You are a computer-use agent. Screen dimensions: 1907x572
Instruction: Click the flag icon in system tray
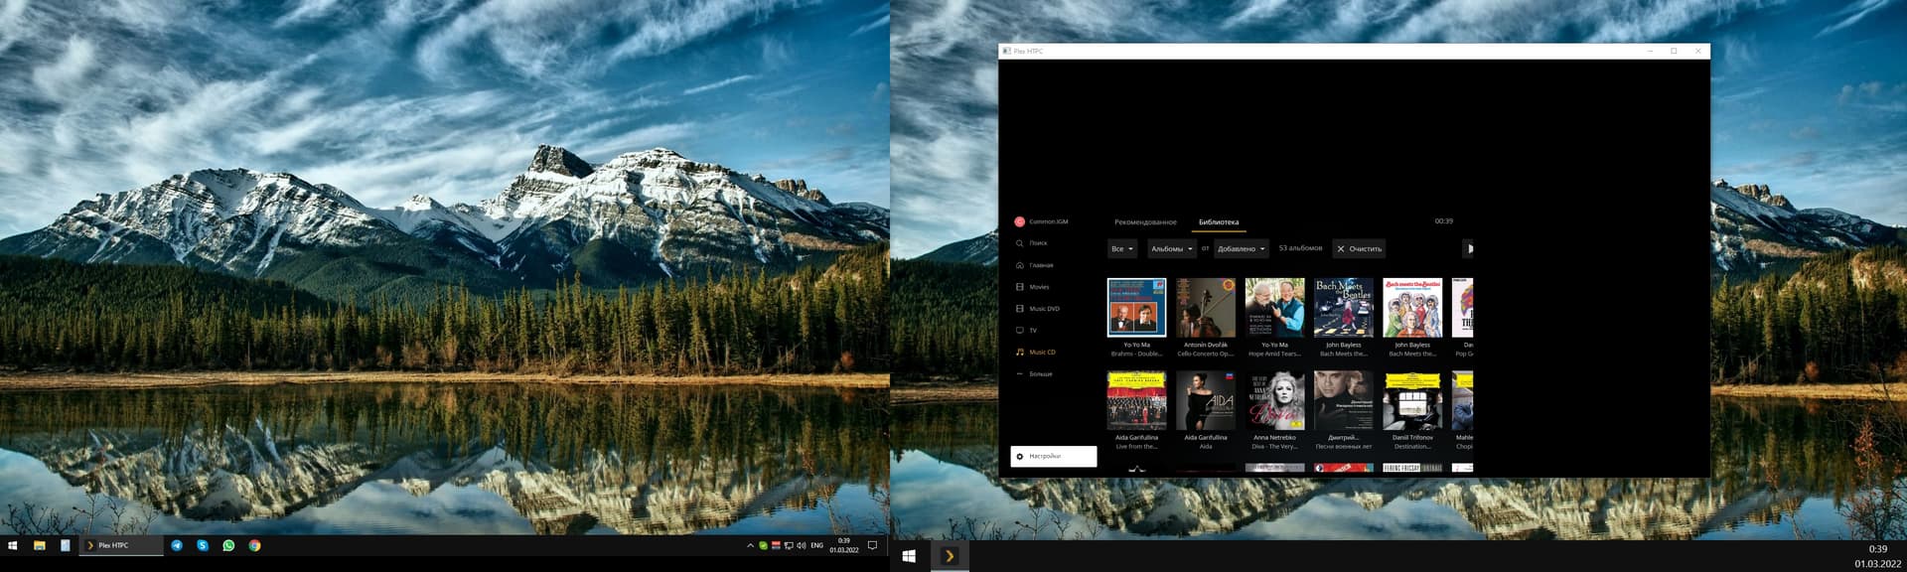tap(776, 545)
